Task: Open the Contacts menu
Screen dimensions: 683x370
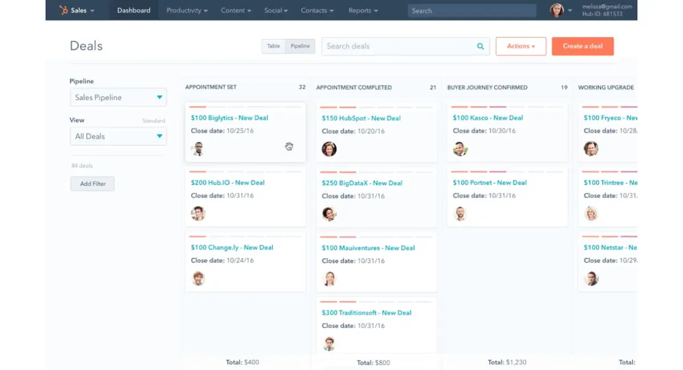Action: (x=316, y=10)
